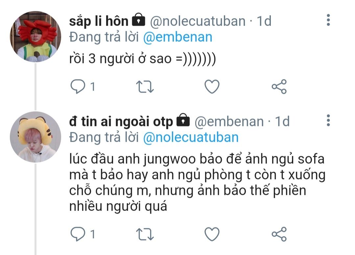Open profile via display name sắp li hôn
This screenshot has height=255, width=355.
click(x=99, y=21)
